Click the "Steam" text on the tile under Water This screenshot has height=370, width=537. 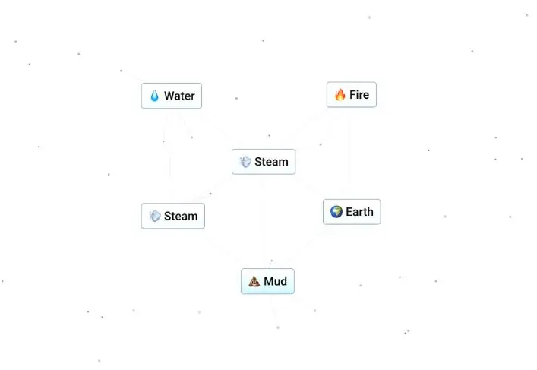[x=181, y=216]
